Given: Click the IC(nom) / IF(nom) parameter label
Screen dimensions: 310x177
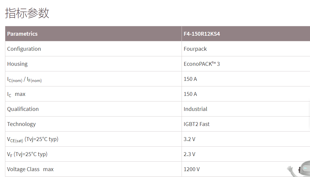Looking at the screenshot, I should [25, 79].
